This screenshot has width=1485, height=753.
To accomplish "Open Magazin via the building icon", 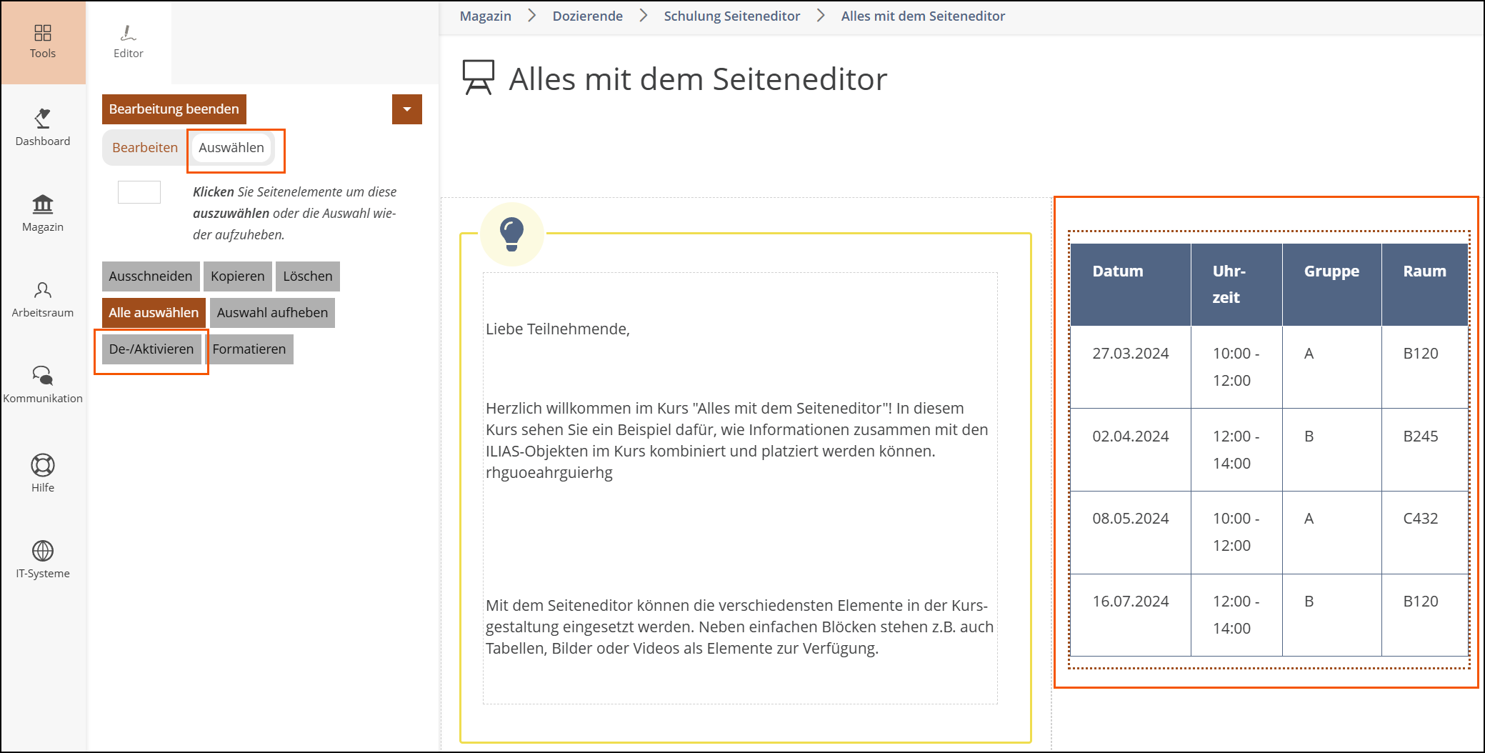I will 43,204.
